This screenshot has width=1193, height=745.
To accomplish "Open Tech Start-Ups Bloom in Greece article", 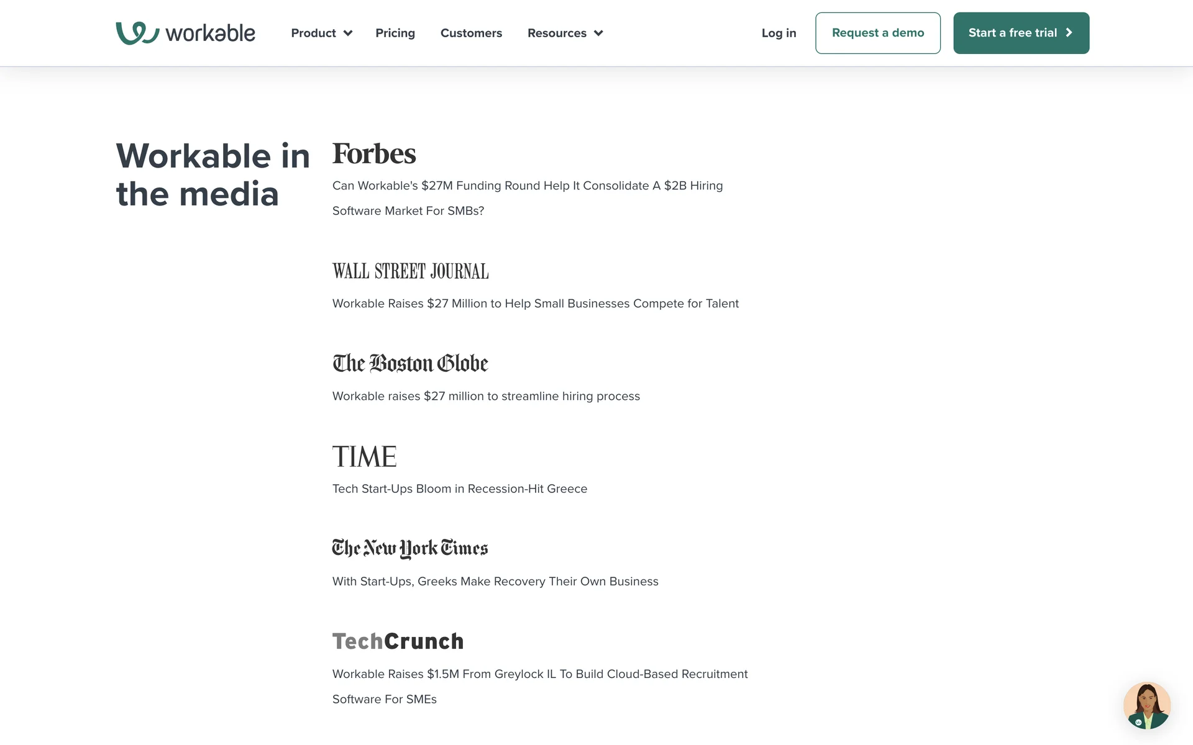I will pyautogui.click(x=459, y=489).
